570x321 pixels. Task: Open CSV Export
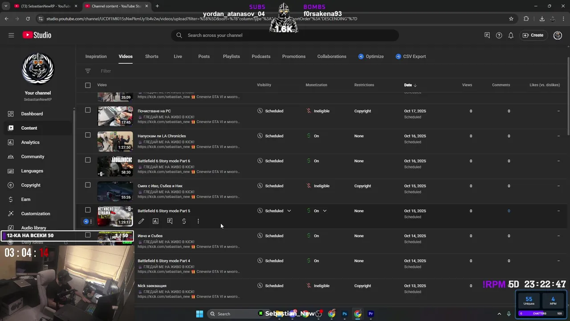(x=411, y=57)
